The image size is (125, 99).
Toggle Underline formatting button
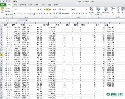tap(20, 14)
